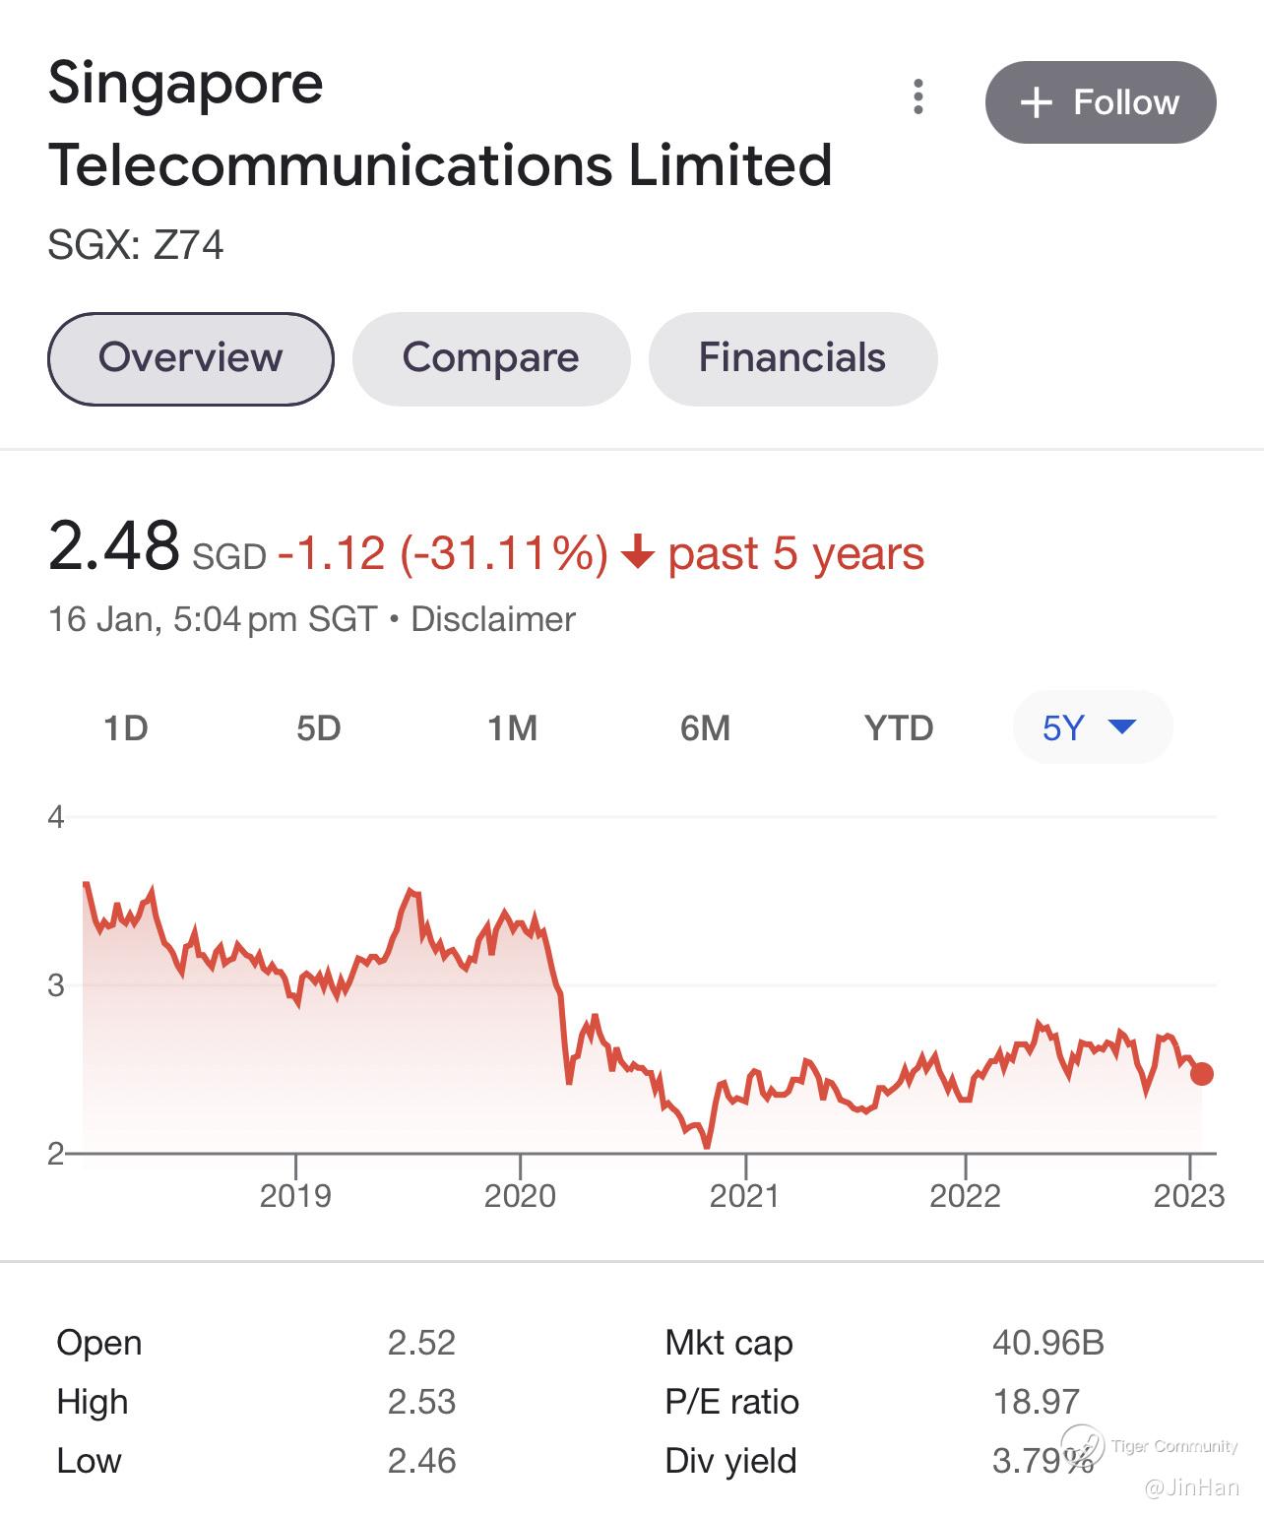This screenshot has width=1264, height=1516.
Task: Select the Overview tab
Action: click(190, 358)
